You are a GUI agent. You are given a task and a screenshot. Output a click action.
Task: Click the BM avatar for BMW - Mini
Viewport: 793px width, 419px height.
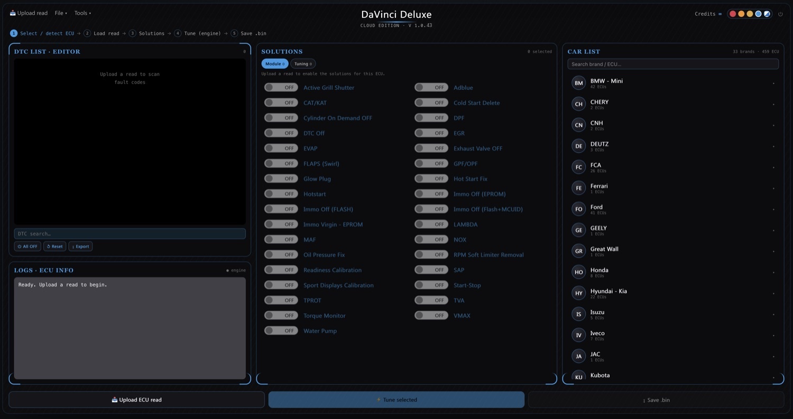579,83
